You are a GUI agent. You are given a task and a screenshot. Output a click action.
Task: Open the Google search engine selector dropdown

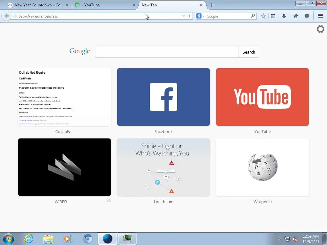200,16
